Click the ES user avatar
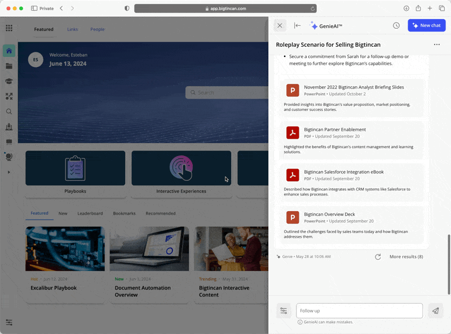This screenshot has height=334, width=451. pyautogui.click(x=36, y=60)
